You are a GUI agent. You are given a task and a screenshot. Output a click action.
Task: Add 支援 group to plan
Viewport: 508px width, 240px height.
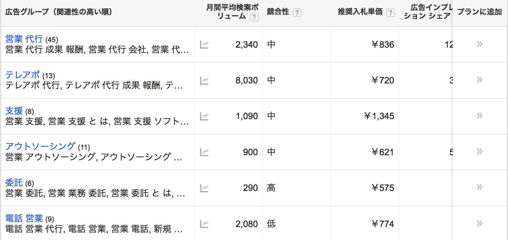coord(479,116)
